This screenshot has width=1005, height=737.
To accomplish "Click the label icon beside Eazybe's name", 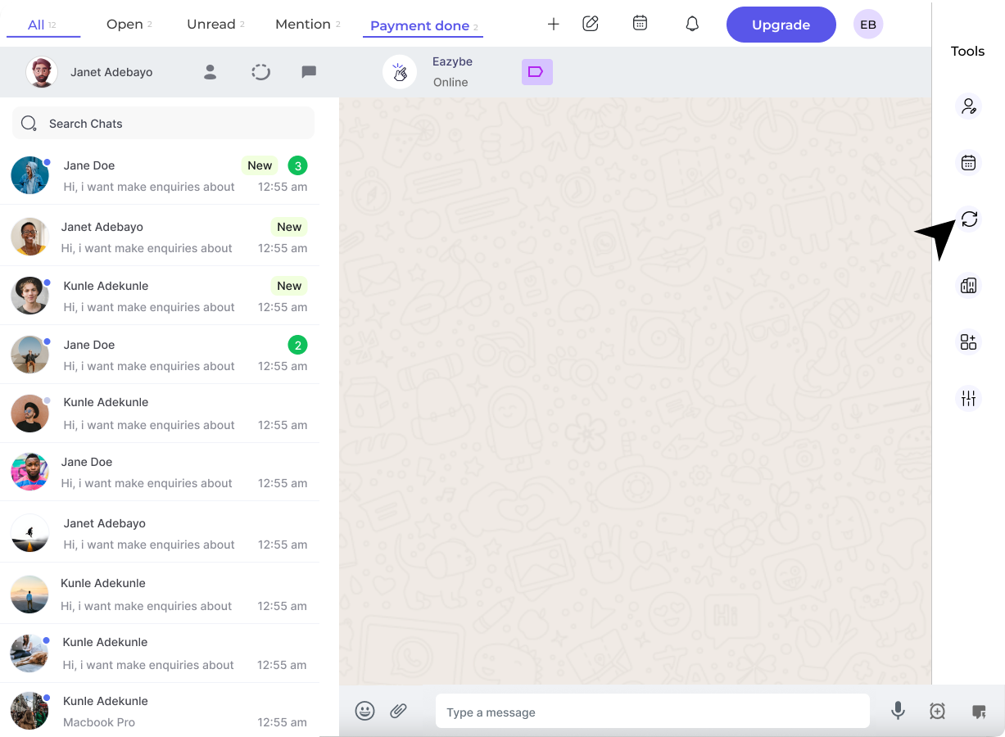I will tap(536, 72).
